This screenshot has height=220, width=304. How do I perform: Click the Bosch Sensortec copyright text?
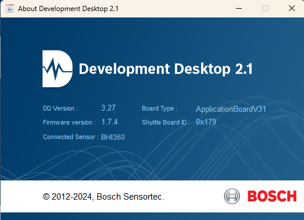(103, 197)
